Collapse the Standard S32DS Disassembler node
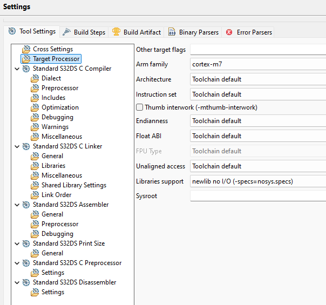The width and height of the screenshot is (326, 305). 17,282
